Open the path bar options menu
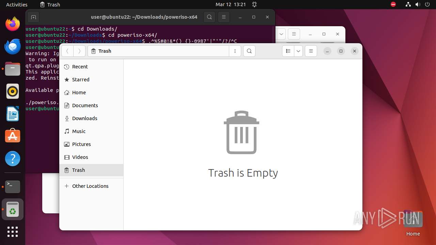Image resolution: width=436 pixels, height=245 pixels. 235,51
